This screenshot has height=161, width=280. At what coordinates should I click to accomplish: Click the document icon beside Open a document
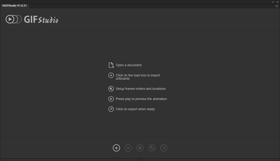coord(111,65)
